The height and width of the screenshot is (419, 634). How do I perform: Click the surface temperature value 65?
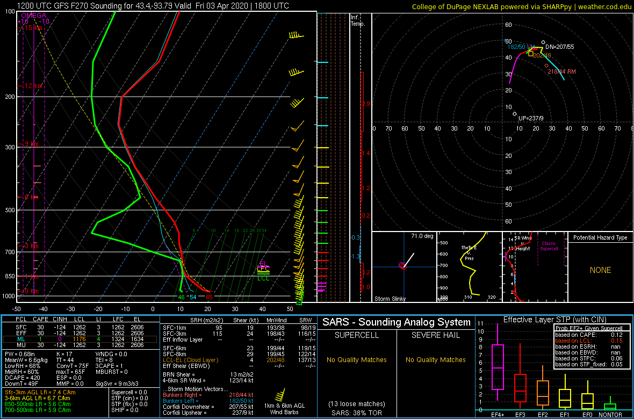209,297
